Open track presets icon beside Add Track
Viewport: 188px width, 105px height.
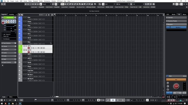tap(22, 15)
